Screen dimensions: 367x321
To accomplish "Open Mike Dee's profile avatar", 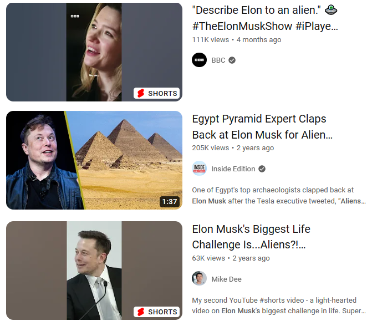I will (x=199, y=278).
